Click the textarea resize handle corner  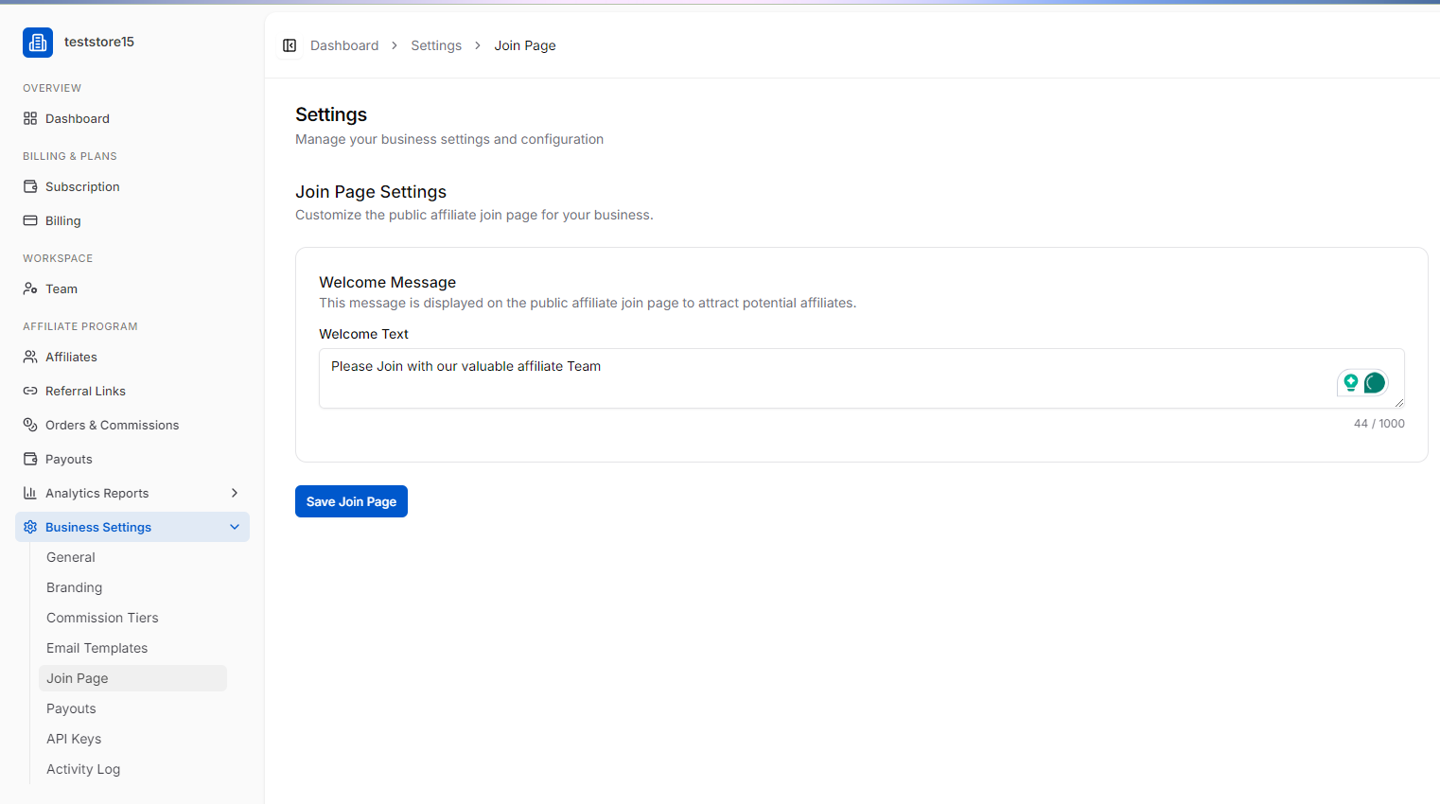pos(1399,403)
